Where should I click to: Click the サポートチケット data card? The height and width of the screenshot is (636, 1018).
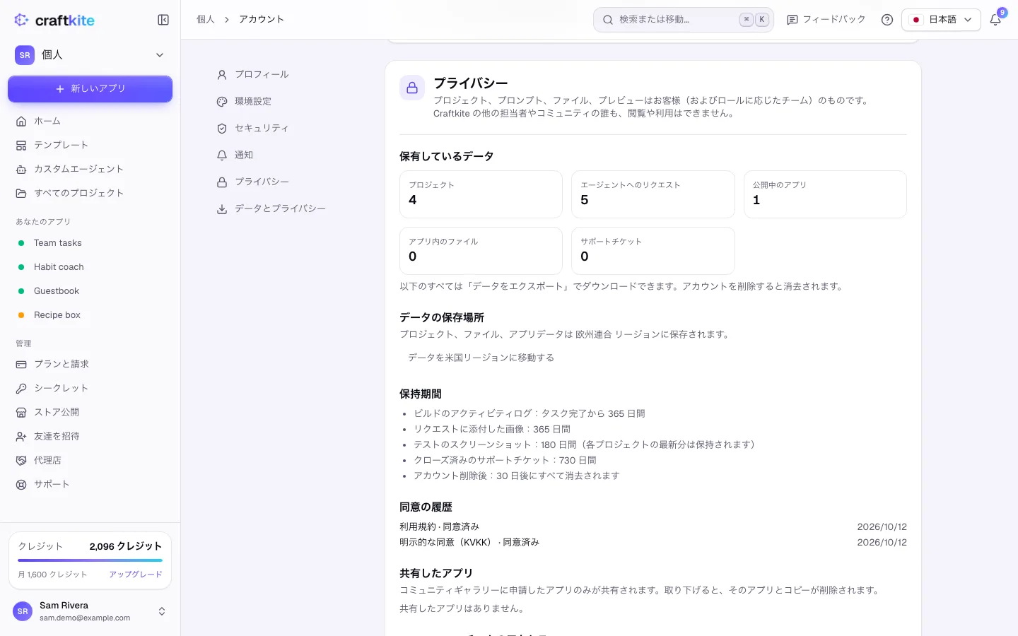click(653, 251)
